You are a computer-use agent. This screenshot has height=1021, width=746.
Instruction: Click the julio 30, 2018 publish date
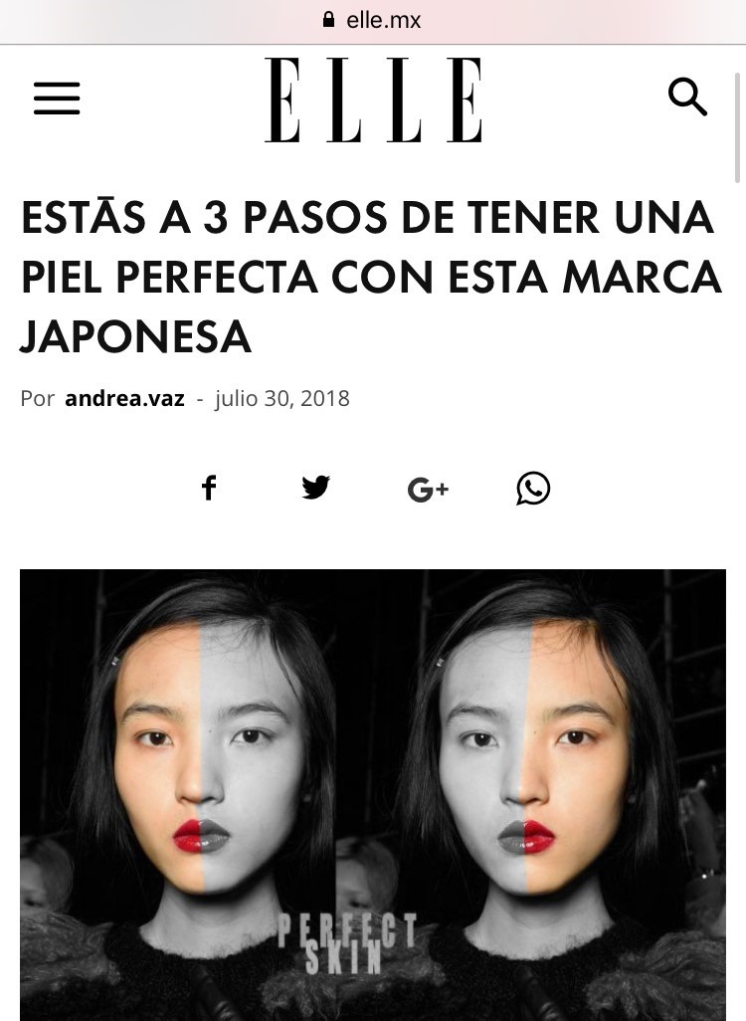282,398
